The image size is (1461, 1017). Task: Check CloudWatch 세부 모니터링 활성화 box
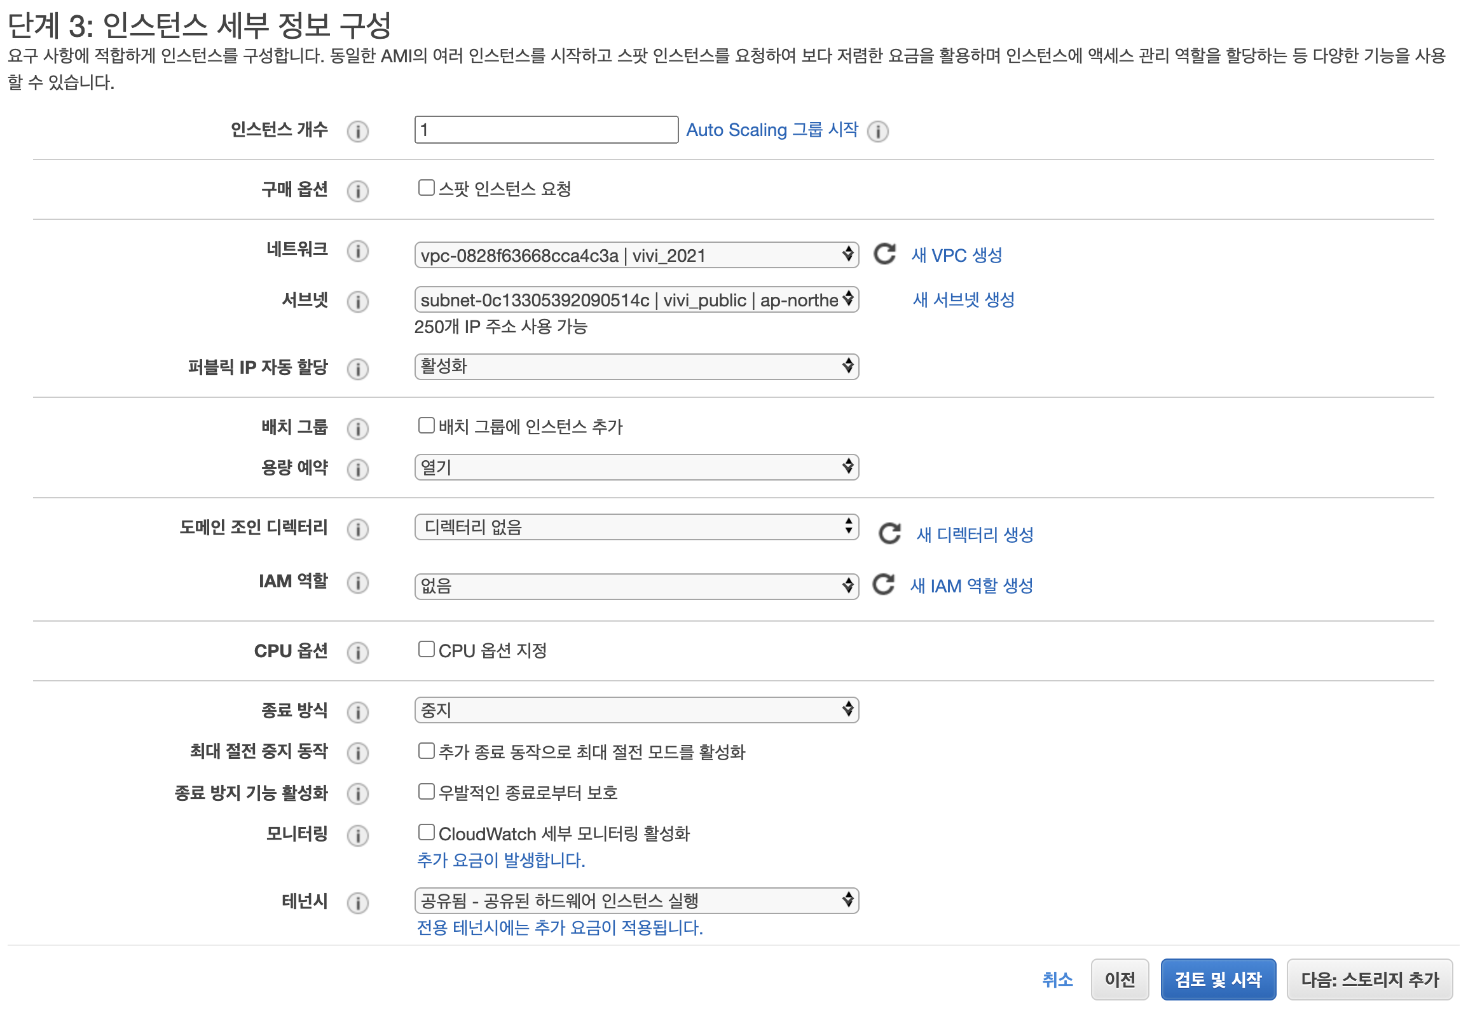426,832
